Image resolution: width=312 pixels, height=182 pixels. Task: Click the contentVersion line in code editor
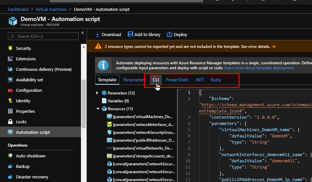coord(244,117)
